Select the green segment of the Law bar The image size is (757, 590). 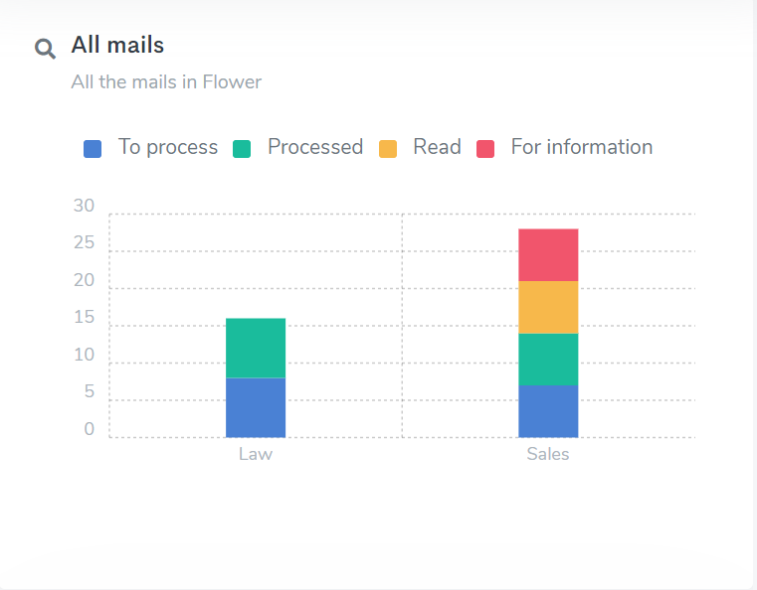(x=256, y=348)
